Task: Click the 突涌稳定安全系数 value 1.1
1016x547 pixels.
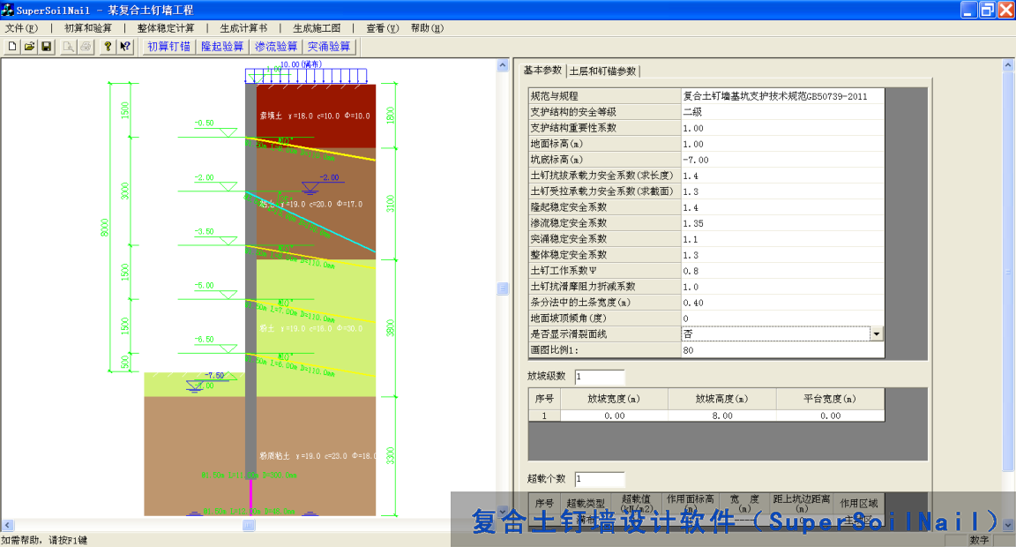Action: pyautogui.click(x=782, y=239)
